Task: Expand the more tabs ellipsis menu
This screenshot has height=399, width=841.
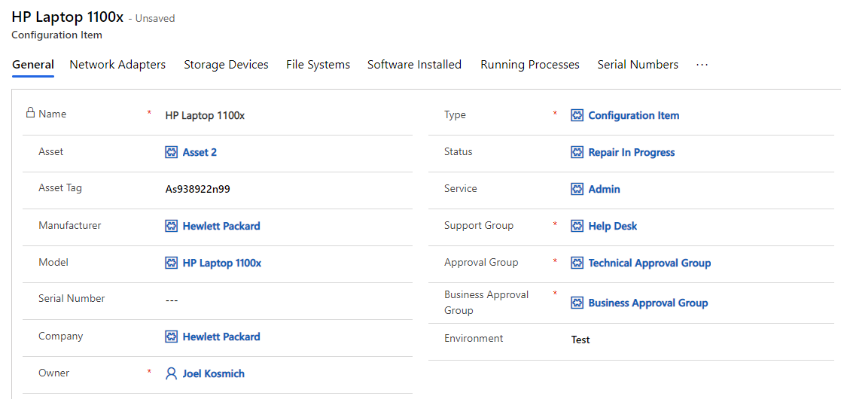Action: (702, 65)
